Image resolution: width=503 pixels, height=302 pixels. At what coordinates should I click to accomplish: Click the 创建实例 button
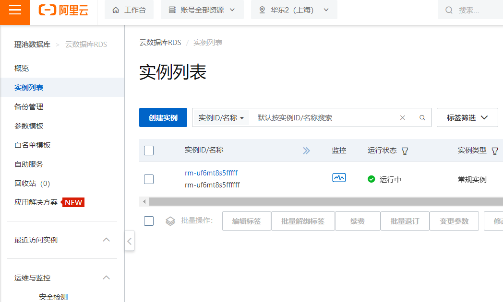[x=163, y=117]
